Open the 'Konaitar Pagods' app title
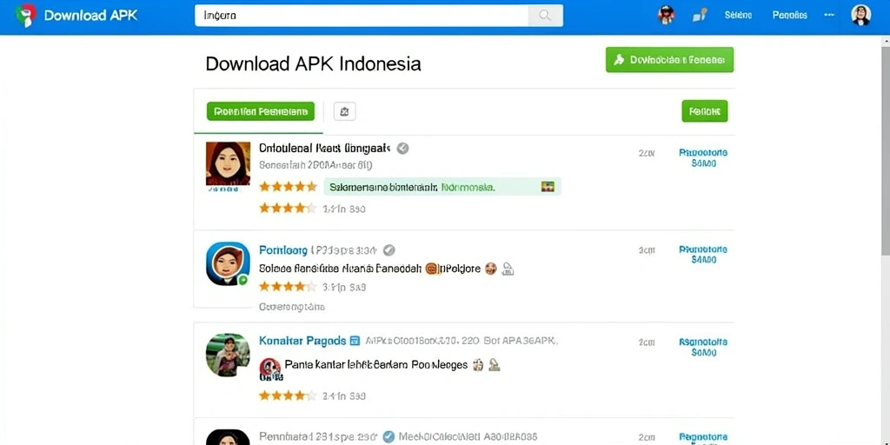This screenshot has width=890, height=445. click(x=302, y=341)
